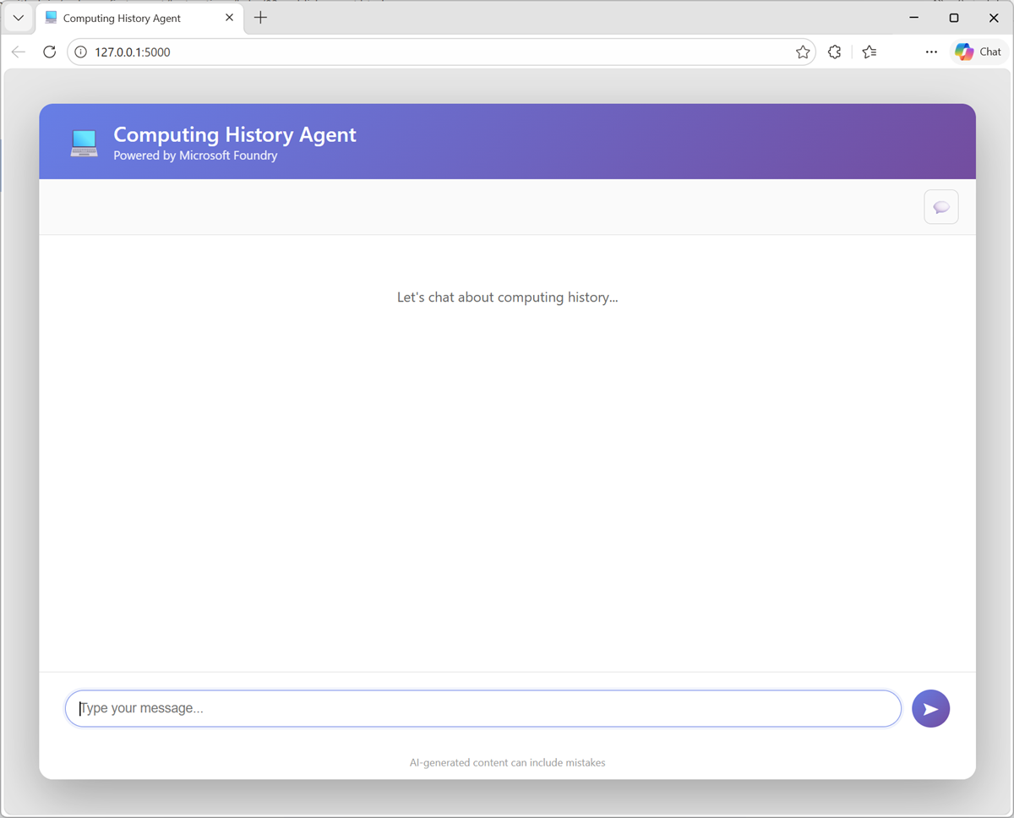Screen dimensions: 1014x818
Task: Click the laptop icon in the agent header
Action: (84, 141)
